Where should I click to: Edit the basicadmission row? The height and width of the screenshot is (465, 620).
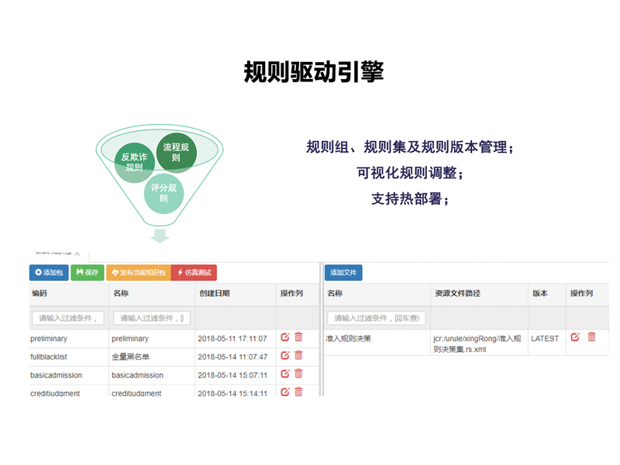click(285, 374)
